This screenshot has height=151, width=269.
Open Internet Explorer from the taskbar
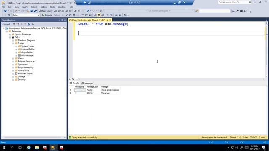pos(29,148)
